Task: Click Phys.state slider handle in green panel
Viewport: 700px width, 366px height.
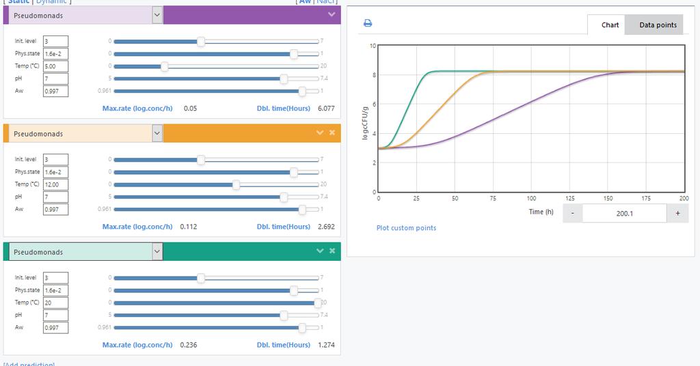Action: pyautogui.click(x=294, y=290)
